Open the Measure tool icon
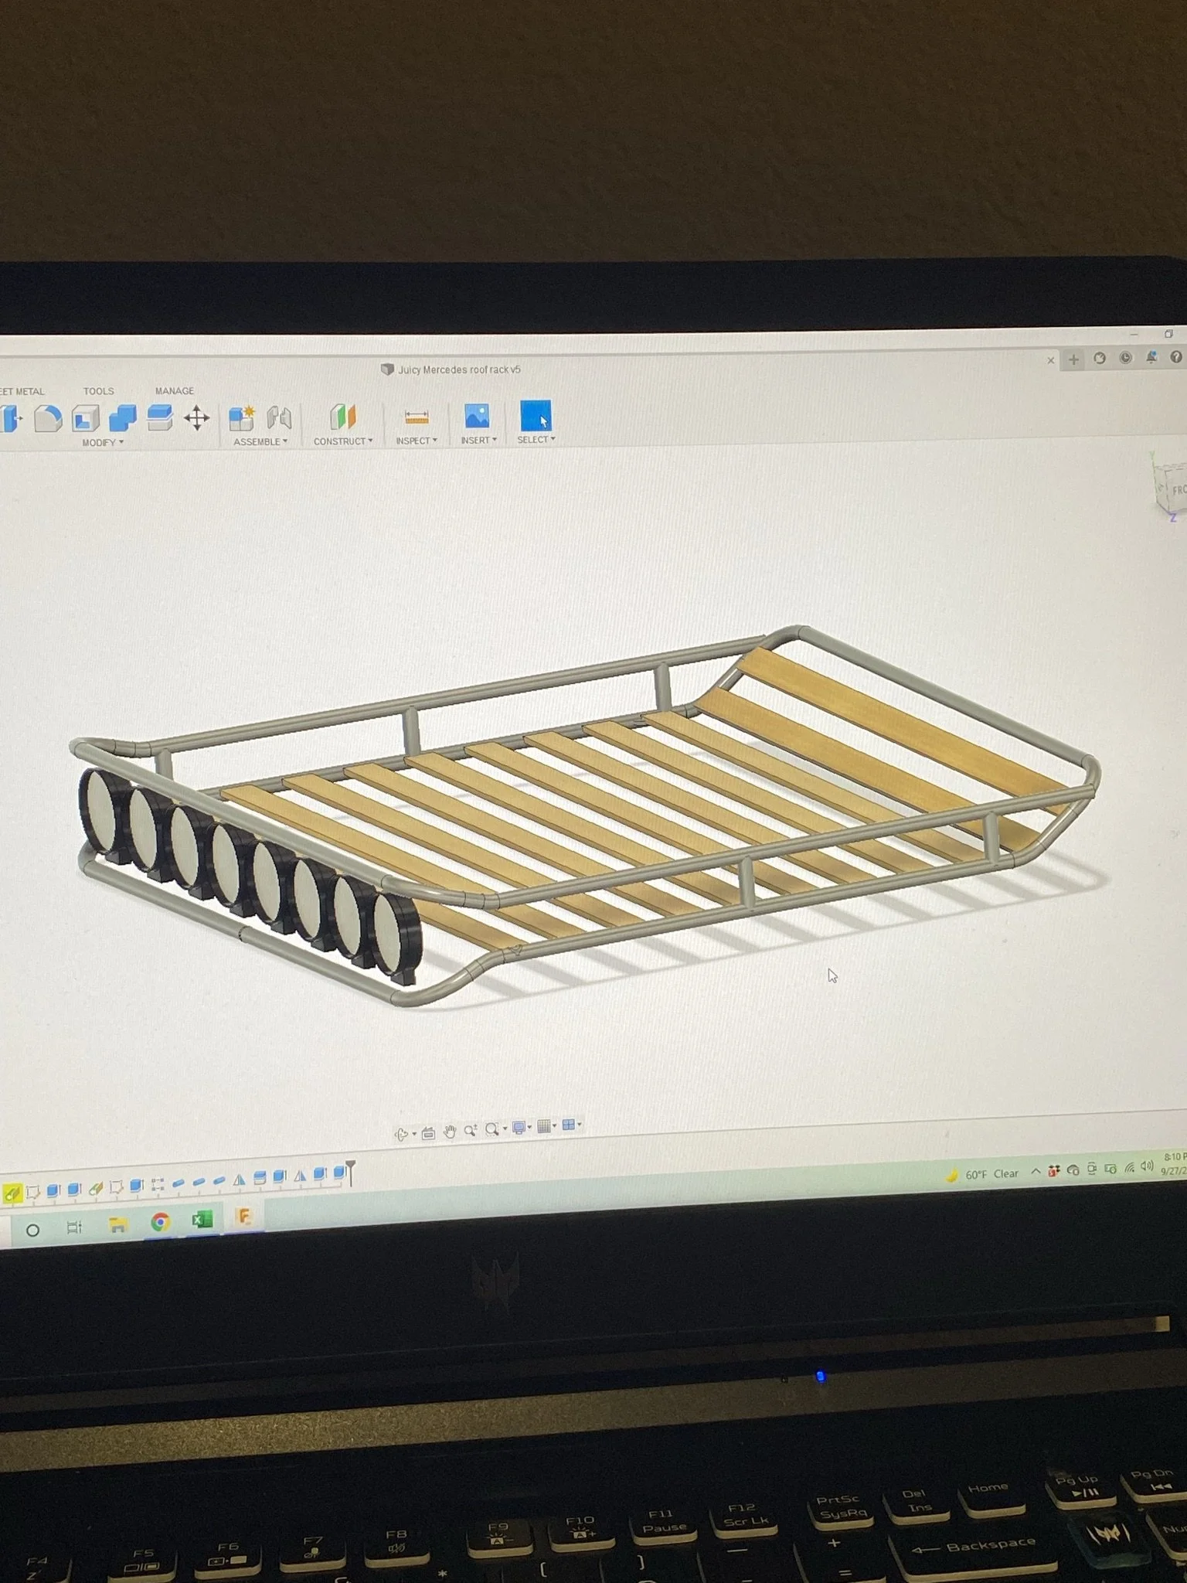 [417, 417]
